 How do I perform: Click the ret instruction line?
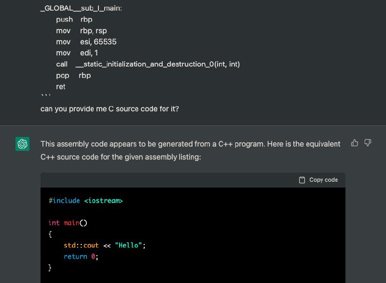coord(61,87)
